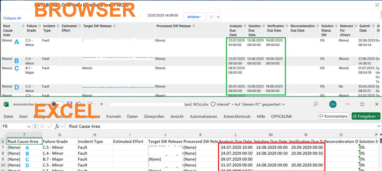Open the Excel name box dropdown
The image size is (382, 171).
pyautogui.click(x=29, y=127)
